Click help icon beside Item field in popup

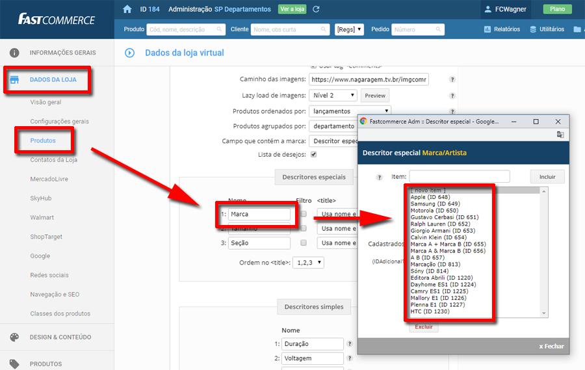point(379,178)
